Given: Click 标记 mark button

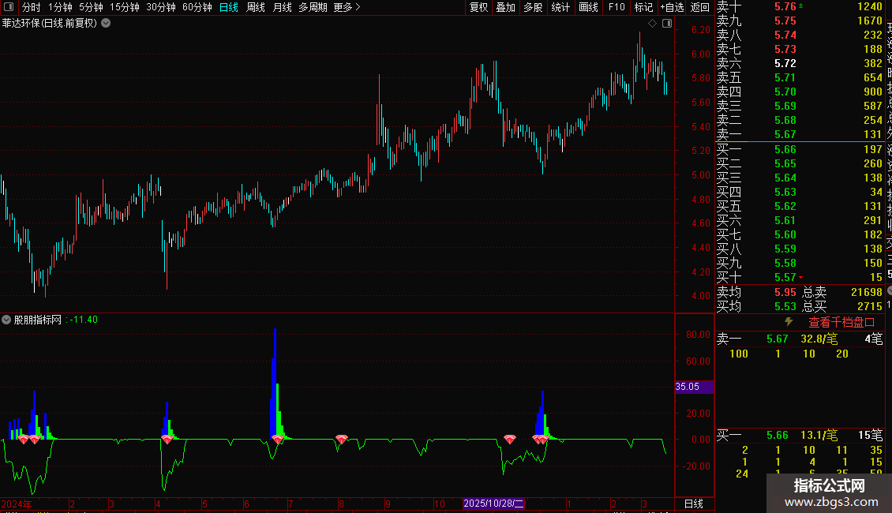Looking at the screenshot, I should (x=643, y=7).
